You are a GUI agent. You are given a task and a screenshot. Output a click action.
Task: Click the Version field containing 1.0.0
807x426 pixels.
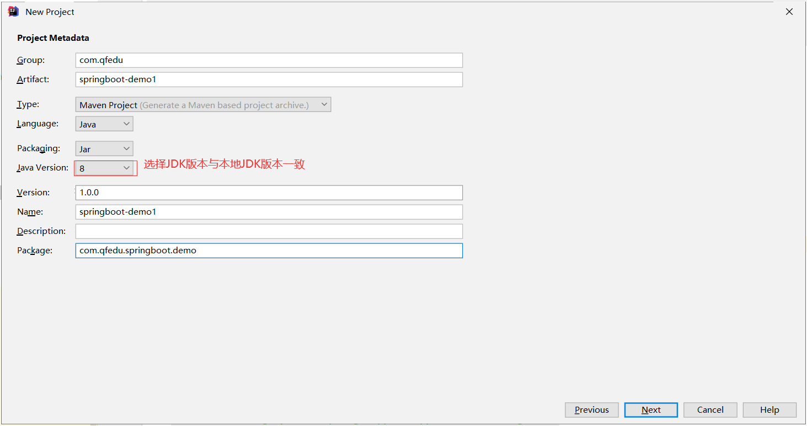269,193
